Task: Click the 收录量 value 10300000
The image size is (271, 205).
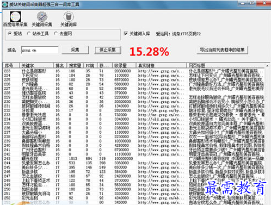Action: tap(122, 141)
